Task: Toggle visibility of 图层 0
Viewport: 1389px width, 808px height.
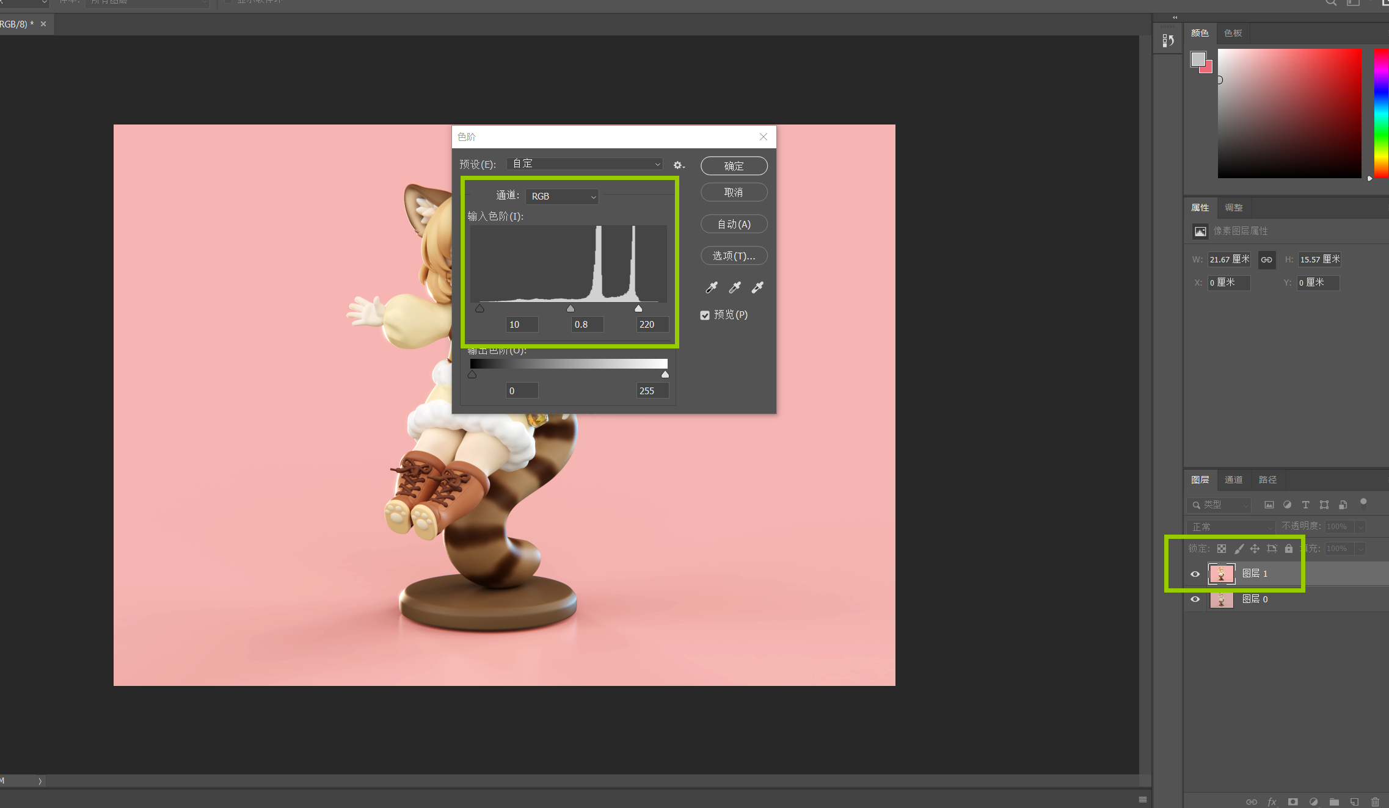Action: point(1195,599)
